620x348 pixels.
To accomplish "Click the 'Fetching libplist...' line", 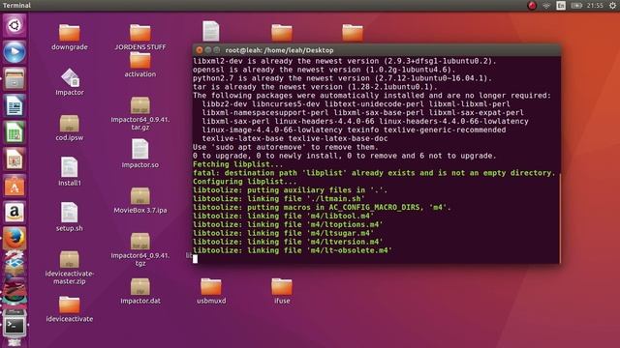I will click(238, 164).
